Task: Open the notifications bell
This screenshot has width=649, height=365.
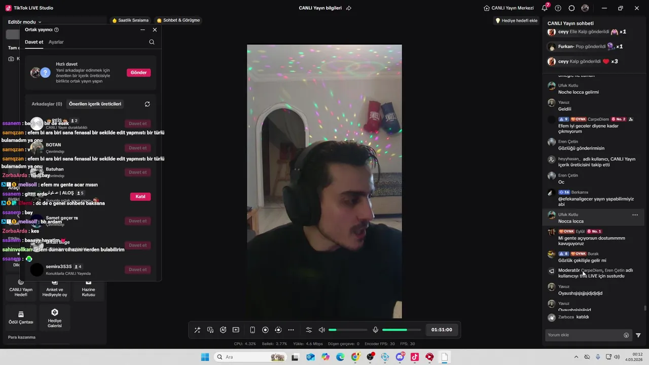Action: tap(545, 8)
